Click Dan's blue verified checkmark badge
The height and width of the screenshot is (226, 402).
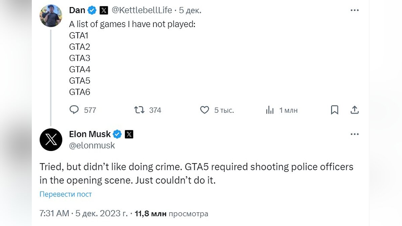[x=92, y=10]
